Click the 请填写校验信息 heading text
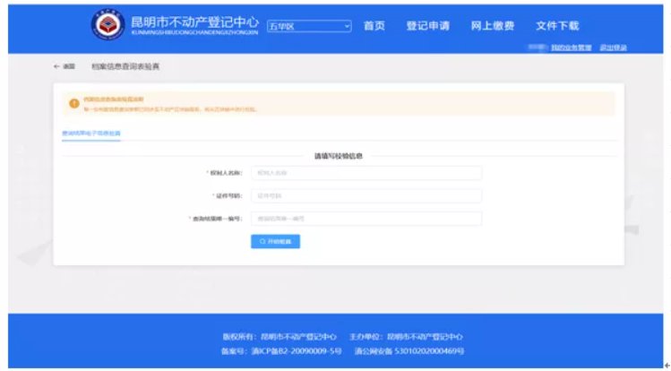Image resolution: width=671 pixels, height=371 pixels. pyautogui.click(x=339, y=156)
